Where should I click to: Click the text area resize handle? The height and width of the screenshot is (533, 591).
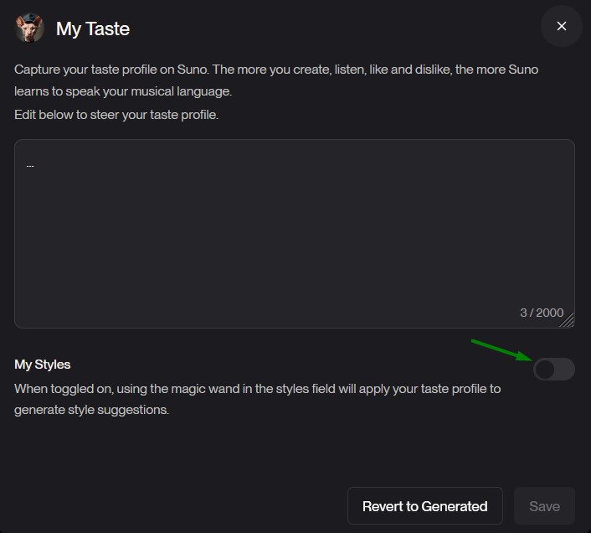[568, 321]
